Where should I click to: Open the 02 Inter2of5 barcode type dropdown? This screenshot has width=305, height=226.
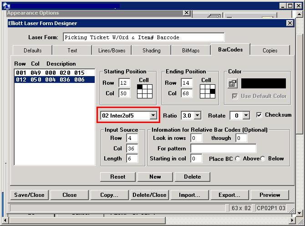(x=153, y=115)
